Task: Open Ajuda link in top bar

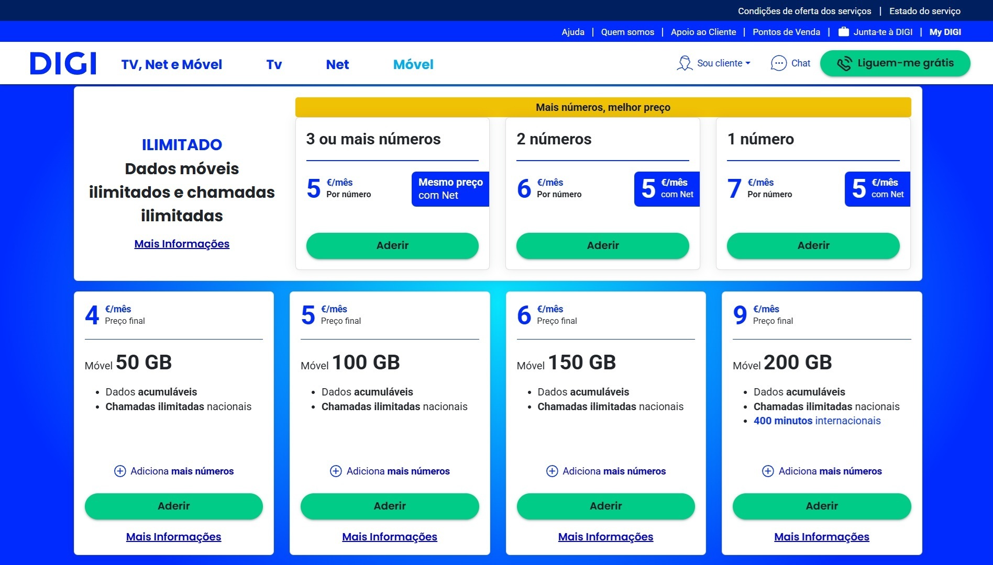Action: tap(573, 32)
